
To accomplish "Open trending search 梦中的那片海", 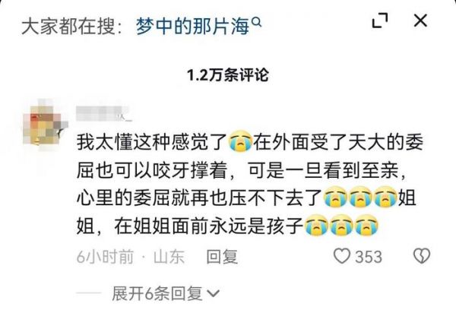I will coord(192,26).
